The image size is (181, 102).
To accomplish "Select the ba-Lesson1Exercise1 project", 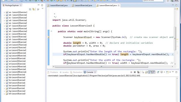I will click(x=16, y=75).
